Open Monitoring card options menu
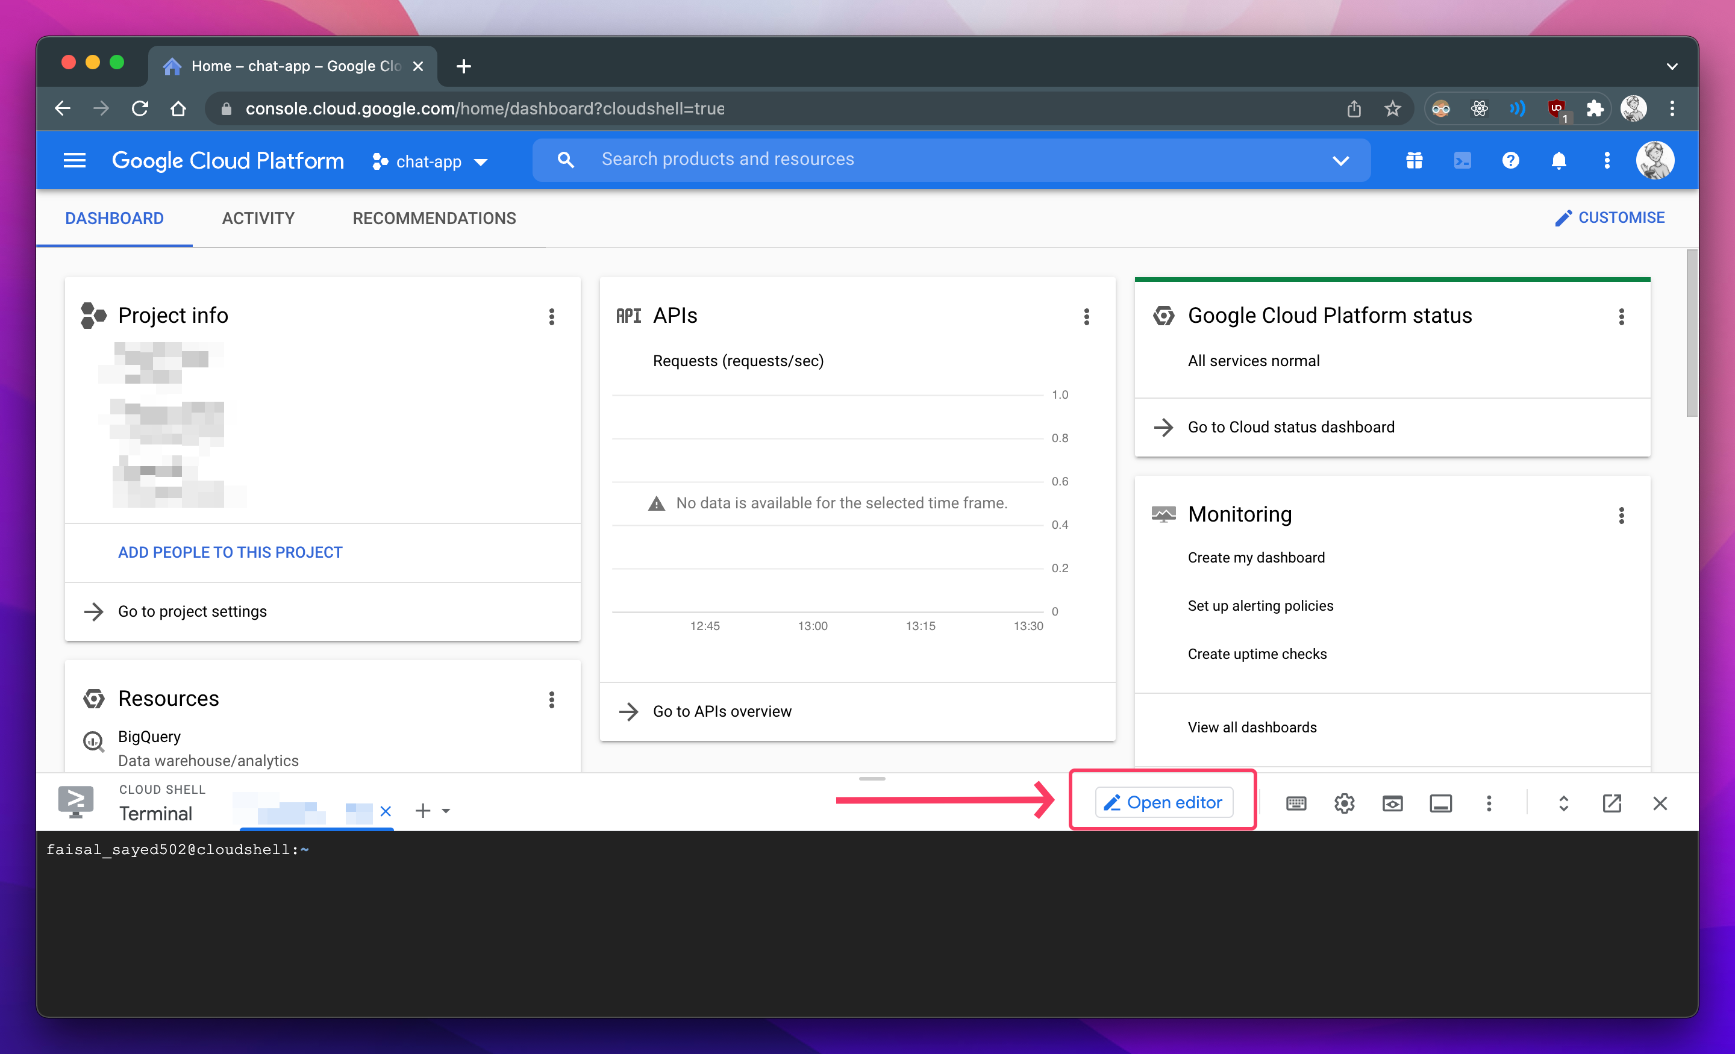Screen dimensions: 1735x1054 click(1622, 516)
